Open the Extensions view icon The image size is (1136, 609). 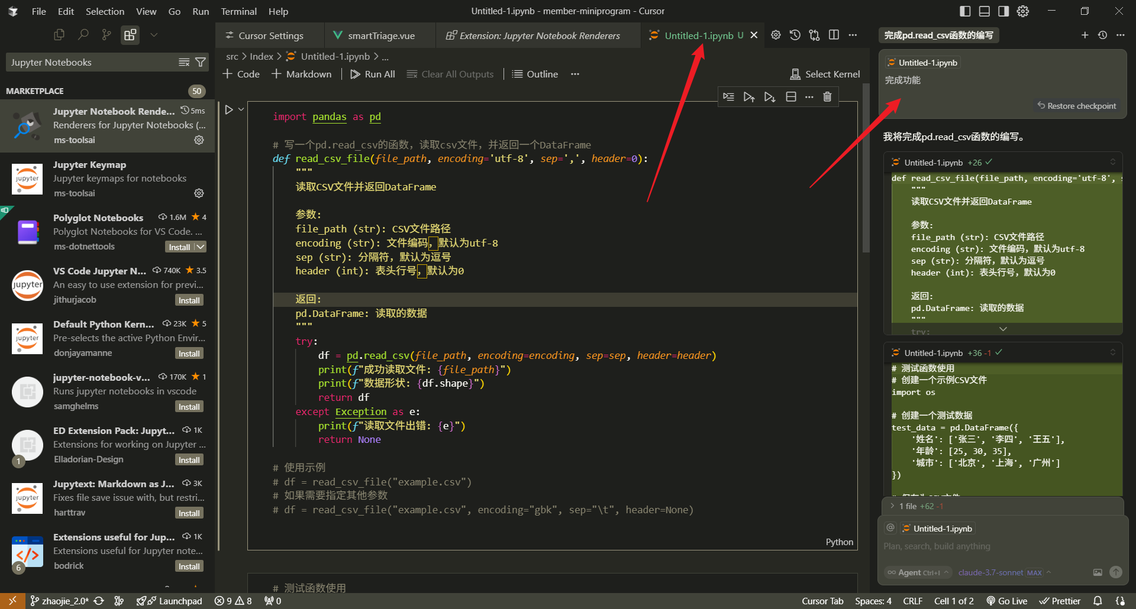(130, 35)
